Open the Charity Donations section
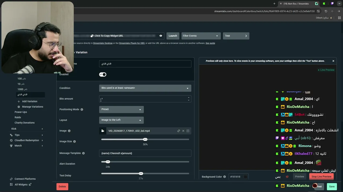343x192 pixels. point(24,123)
